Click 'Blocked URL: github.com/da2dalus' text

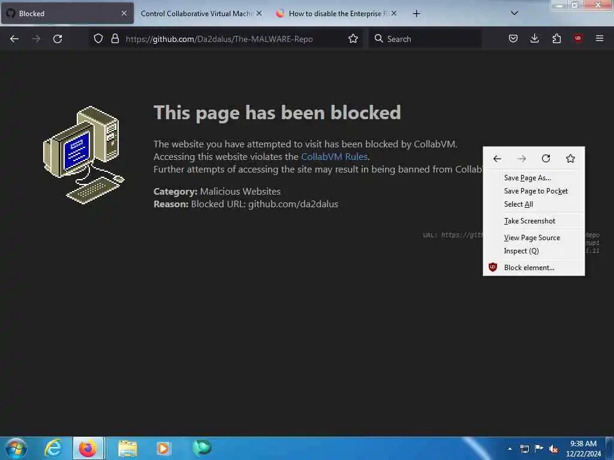tap(264, 204)
